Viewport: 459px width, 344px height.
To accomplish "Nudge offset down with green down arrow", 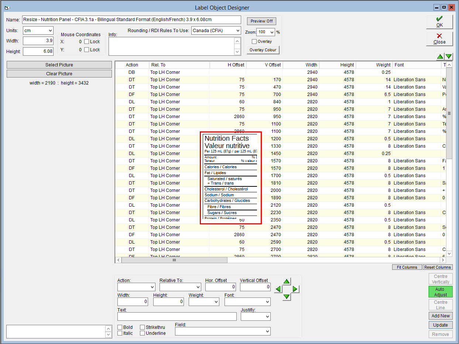I will coord(287,297).
